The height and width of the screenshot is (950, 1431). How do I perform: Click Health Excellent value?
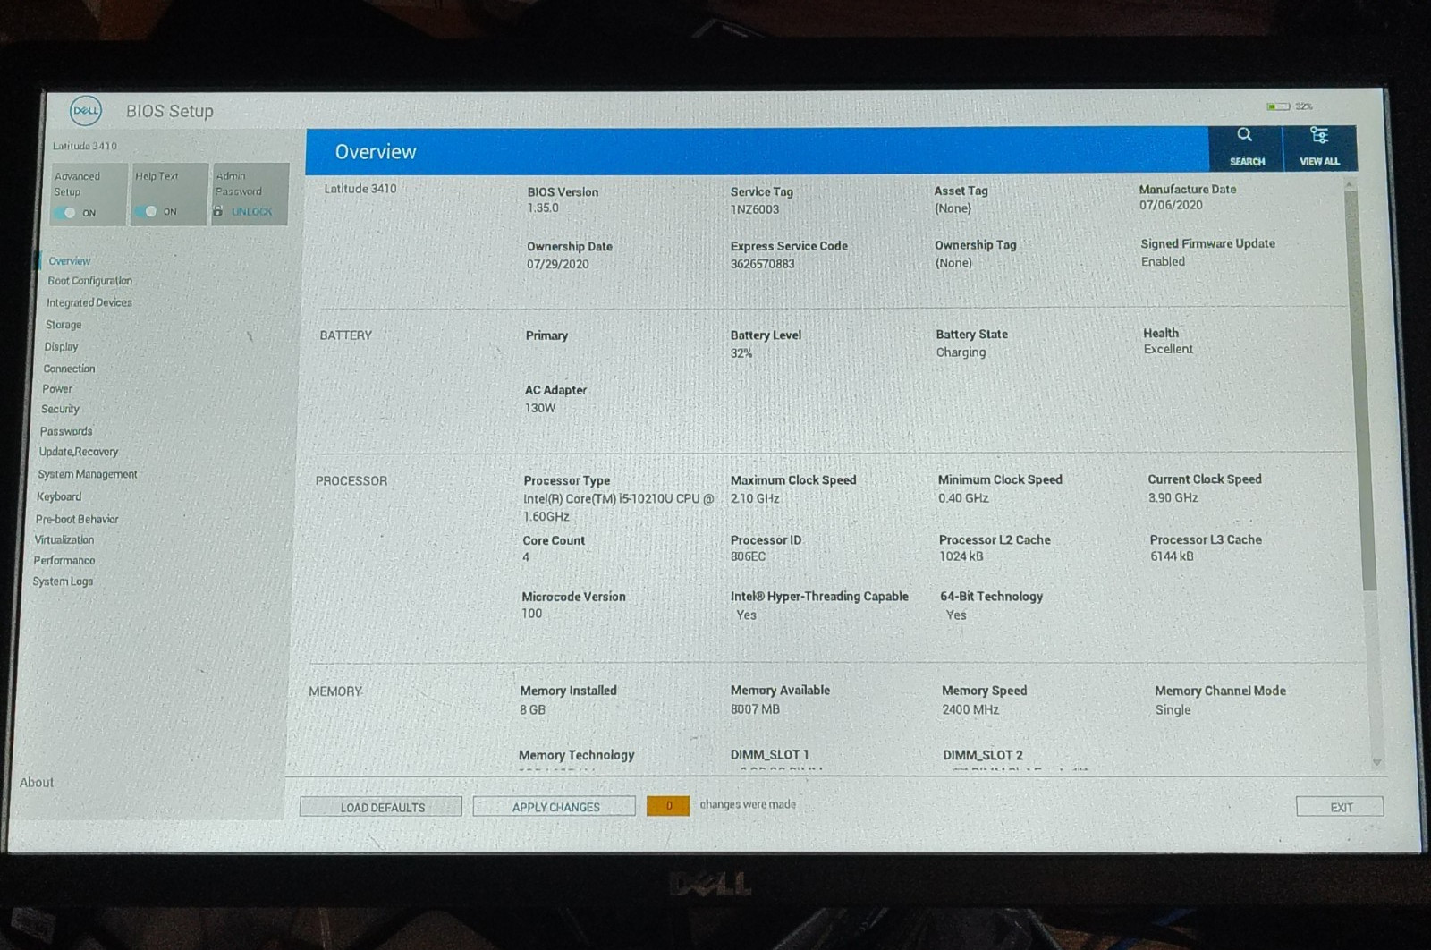(1168, 349)
